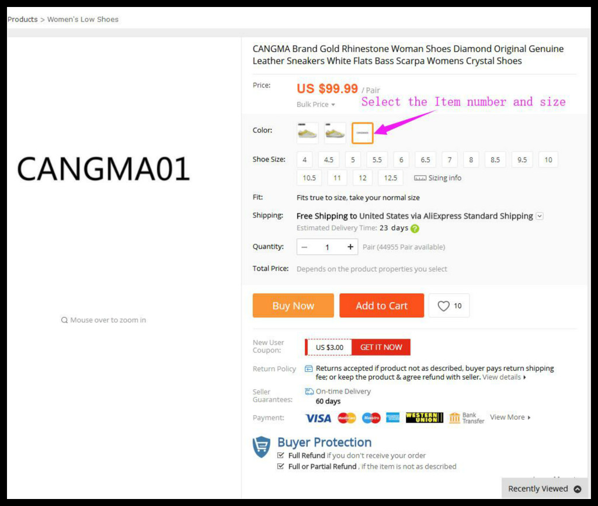Expand the Bulk Price dropdown
Viewport: 598px width, 506px height.
[316, 105]
